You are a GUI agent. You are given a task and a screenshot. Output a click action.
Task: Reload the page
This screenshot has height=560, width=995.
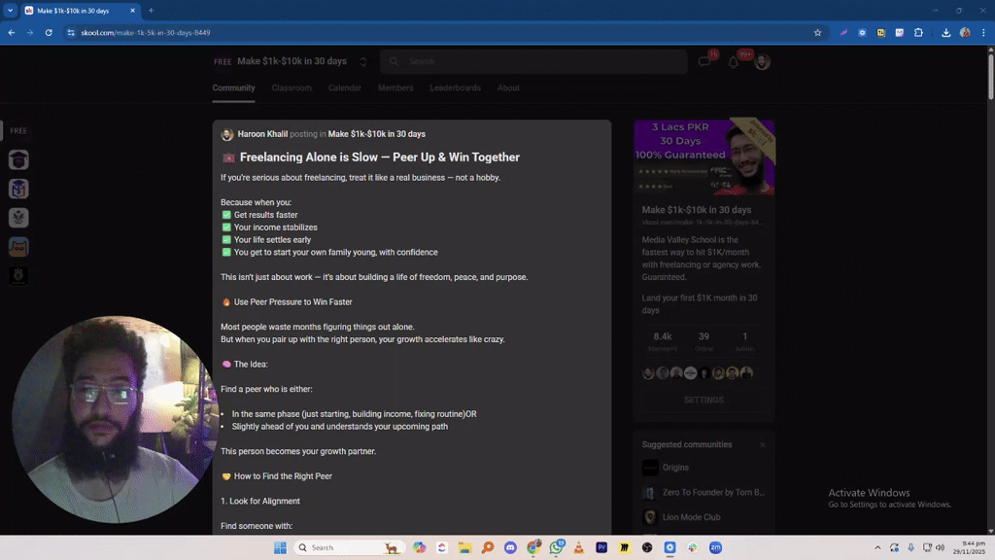click(x=49, y=32)
